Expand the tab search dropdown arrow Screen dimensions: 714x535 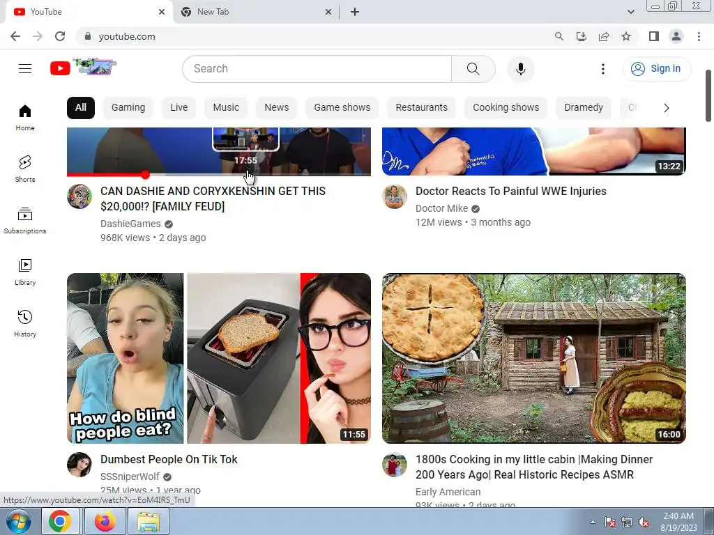[x=630, y=12]
